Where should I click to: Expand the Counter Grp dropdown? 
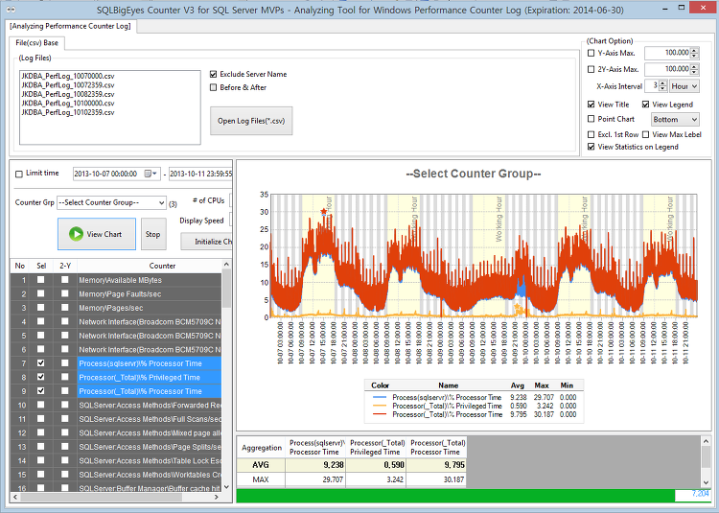[x=159, y=203]
